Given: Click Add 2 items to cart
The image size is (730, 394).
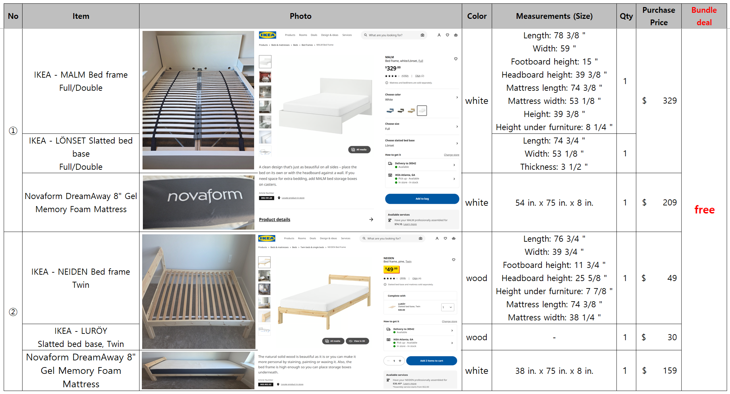Looking at the screenshot, I should click(x=431, y=361).
